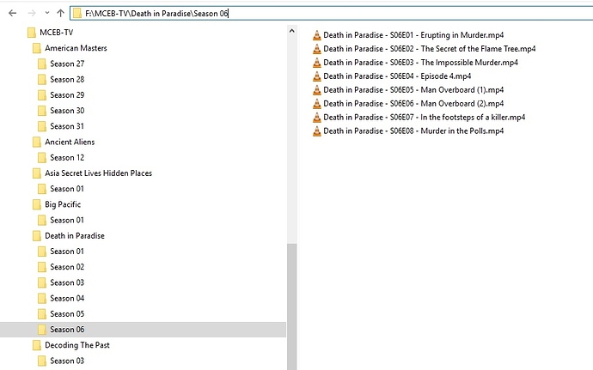Select American Masters Season 31
Viewport: 593px width, 370px height.
[67, 126]
